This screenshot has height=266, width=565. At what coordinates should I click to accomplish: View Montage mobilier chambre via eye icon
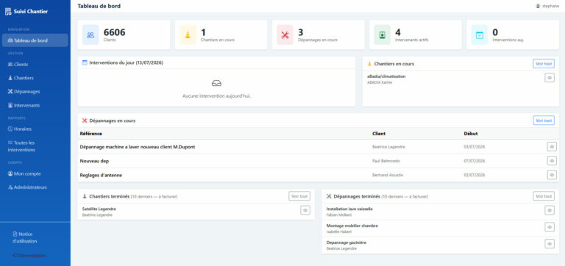[550, 227]
